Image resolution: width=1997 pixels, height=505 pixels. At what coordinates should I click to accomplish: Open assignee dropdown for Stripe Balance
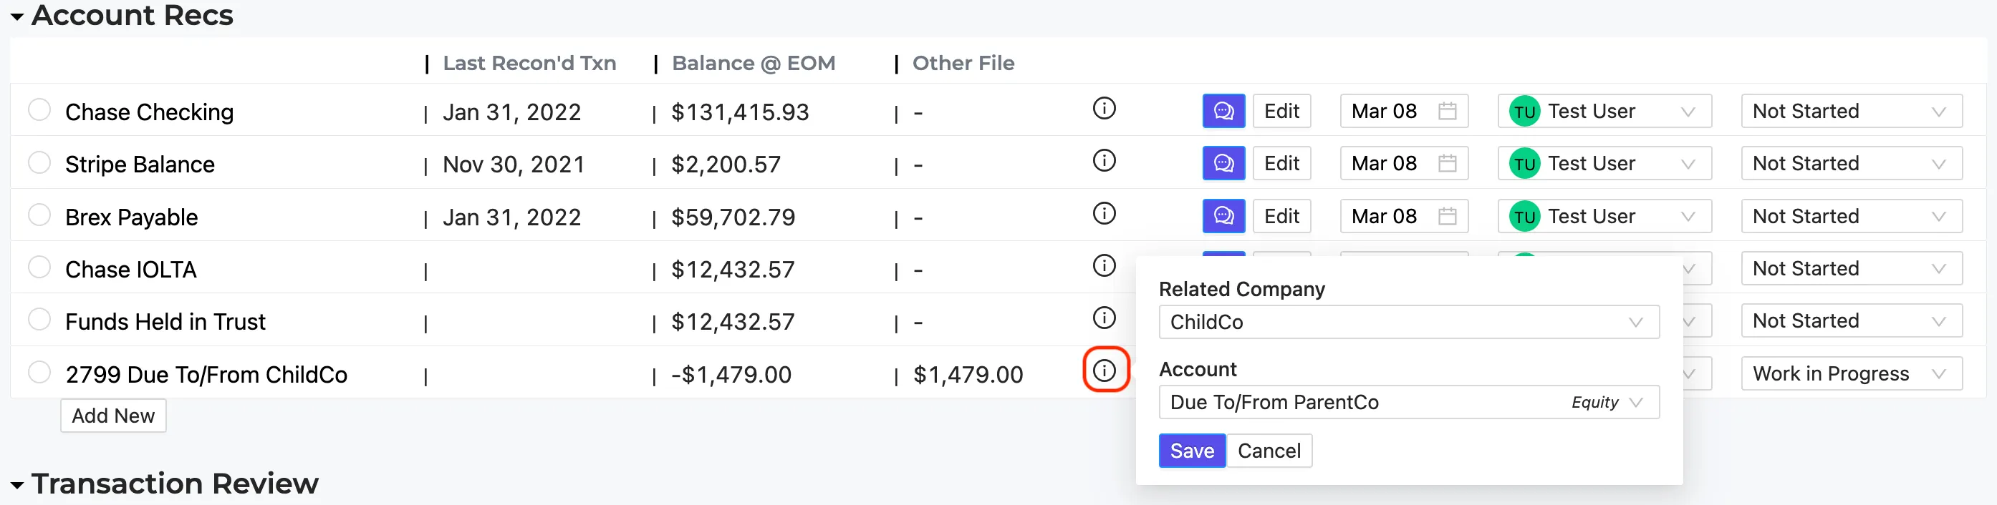tap(1604, 163)
